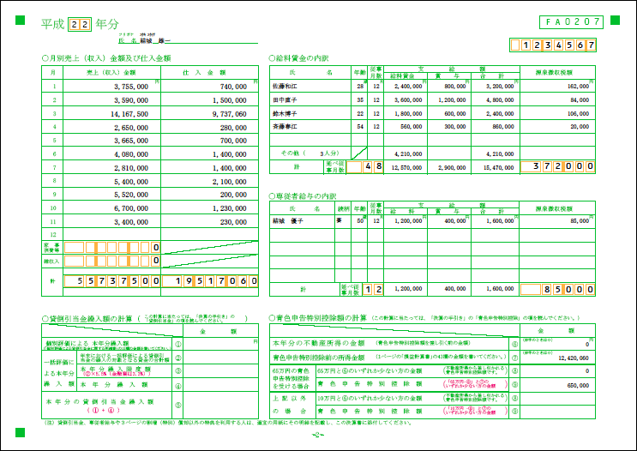Select grand total pay 15,470,000

click(498, 167)
